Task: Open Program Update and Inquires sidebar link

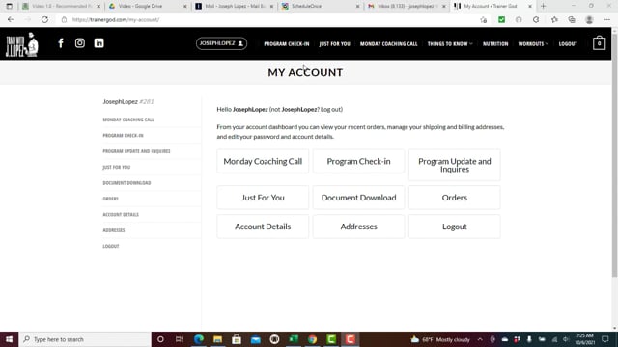Action: click(x=136, y=151)
